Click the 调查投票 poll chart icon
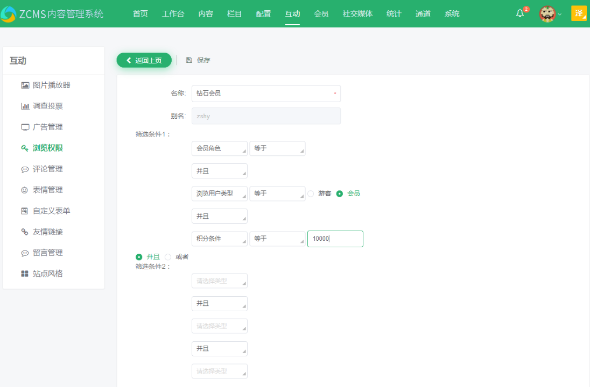This screenshot has height=387, width=590. [25, 106]
